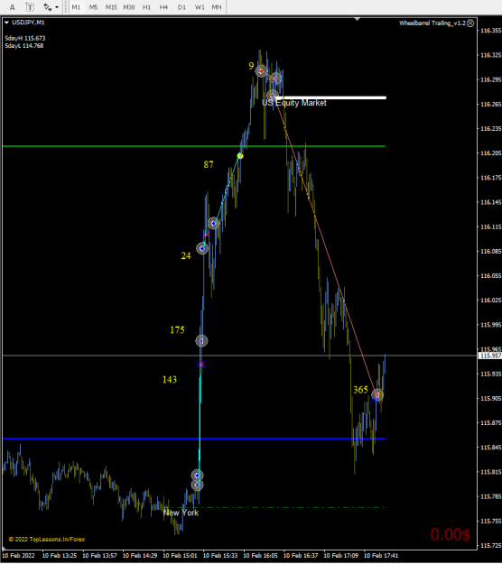The height and width of the screenshot is (564, 502).
Task: Click the red 0.00$ profit display
Action: [451, 534]
